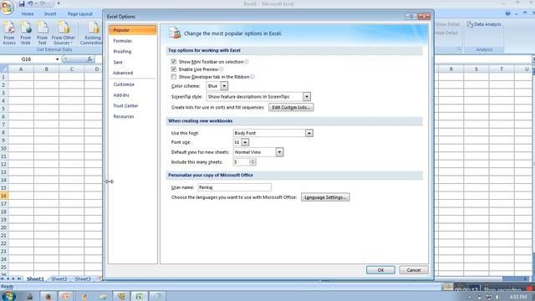The height and width of the screenshot is (301, 535).
Task: Expand the Use this font dropdown
Action: [308, 133]
